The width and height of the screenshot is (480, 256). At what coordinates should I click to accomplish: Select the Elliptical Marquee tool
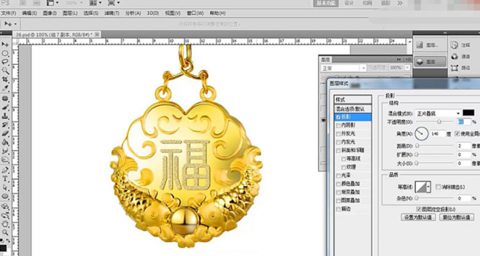pos(5,53)
